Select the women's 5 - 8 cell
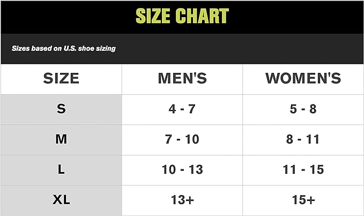Screen dimensions: 364x216 pos(303,109)
